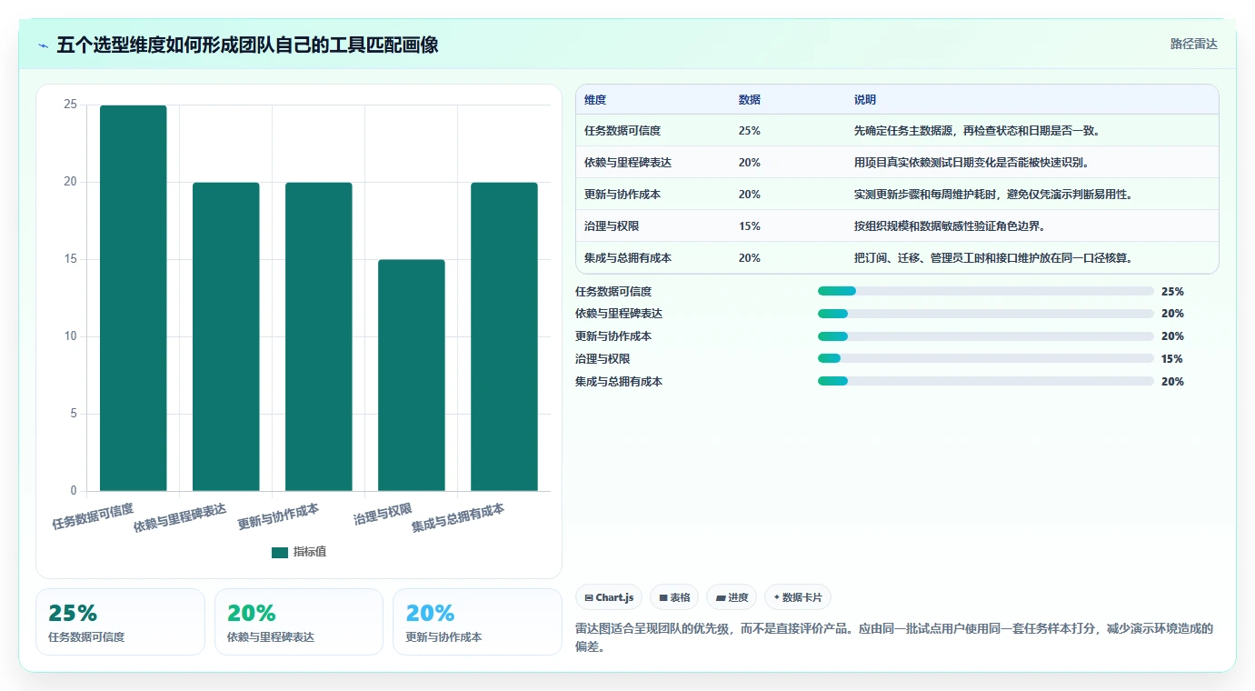The image size is (1255, 691).
Task: Click the 25% value beside the progress list
Action: 1172,292
